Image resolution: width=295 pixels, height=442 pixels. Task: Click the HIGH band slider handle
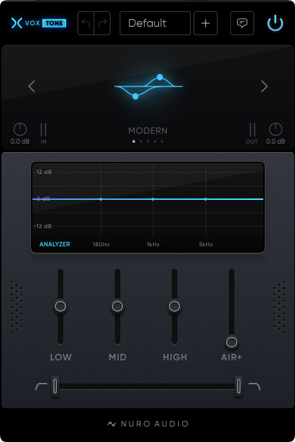[x=175, y=306]
